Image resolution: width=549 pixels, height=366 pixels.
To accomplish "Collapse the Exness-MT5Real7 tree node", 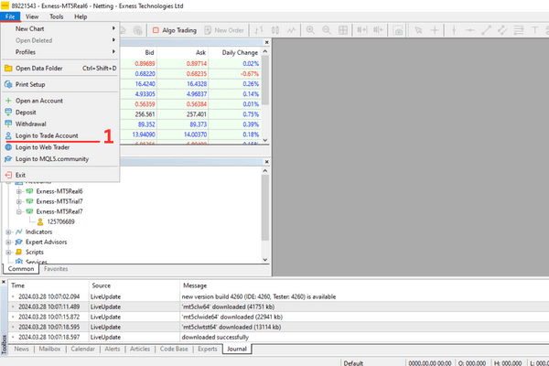I will (x=19, y=210).
